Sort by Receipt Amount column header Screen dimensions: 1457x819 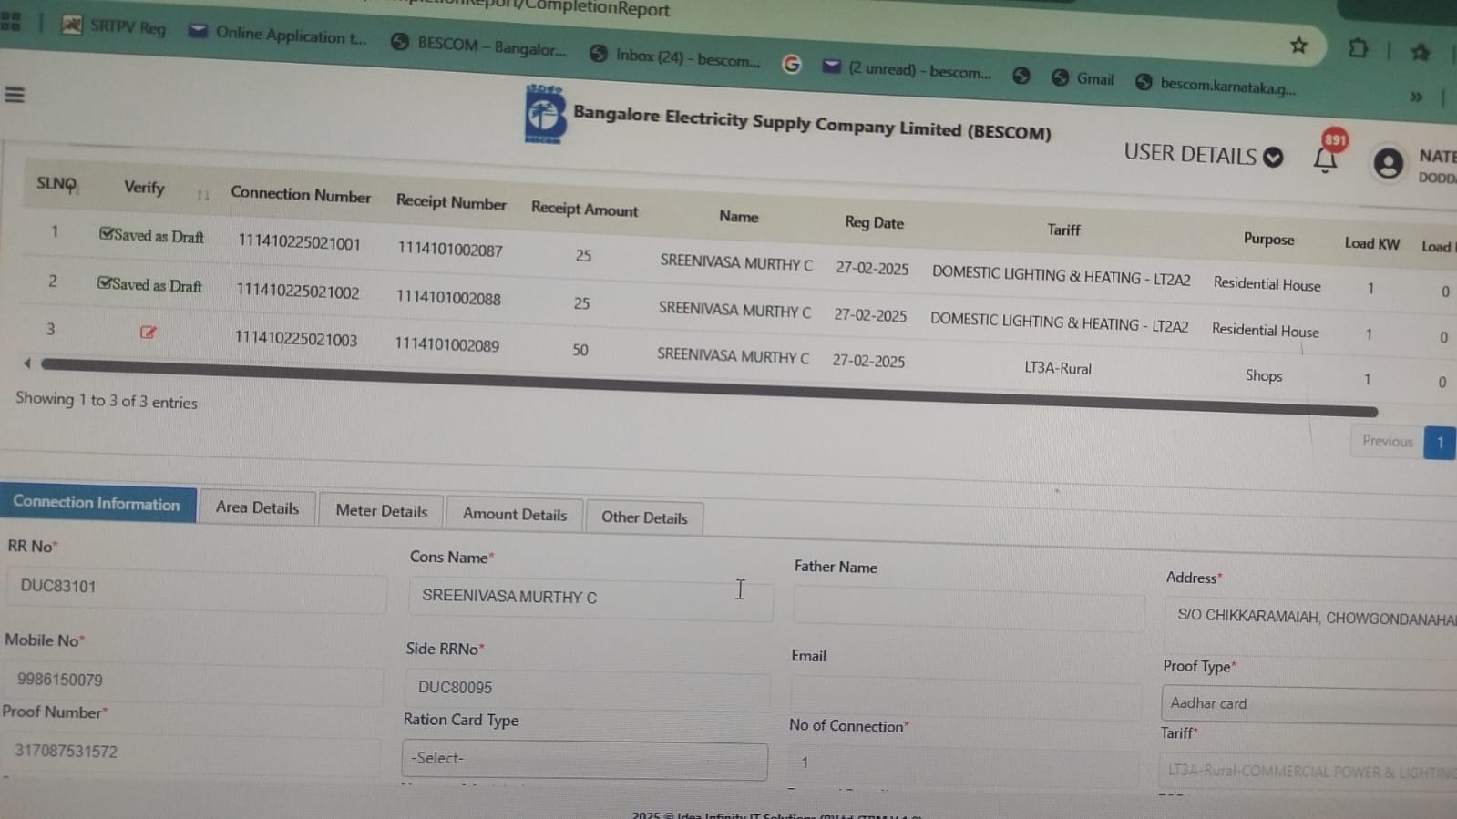584,210
